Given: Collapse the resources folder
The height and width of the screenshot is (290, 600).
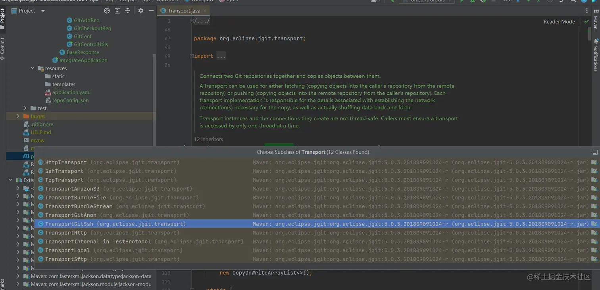Looking at the screenshot, I should click(x=33, y=68).
